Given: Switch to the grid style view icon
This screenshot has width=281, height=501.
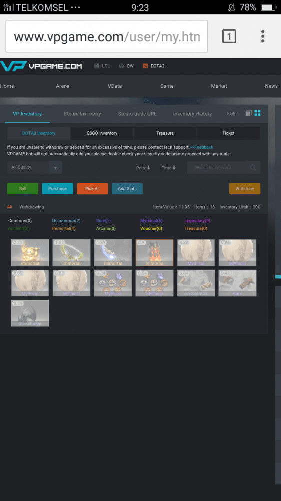Looking at the screenshot, I should click(x=257, y=113).
